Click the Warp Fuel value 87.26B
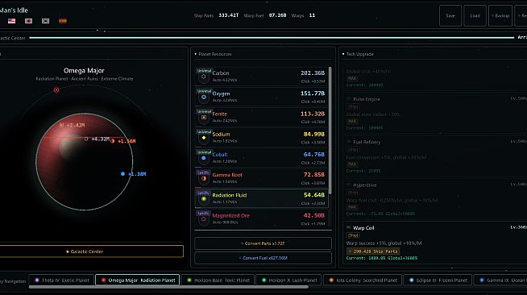This screenshot has width=527, height=295. 278,15
